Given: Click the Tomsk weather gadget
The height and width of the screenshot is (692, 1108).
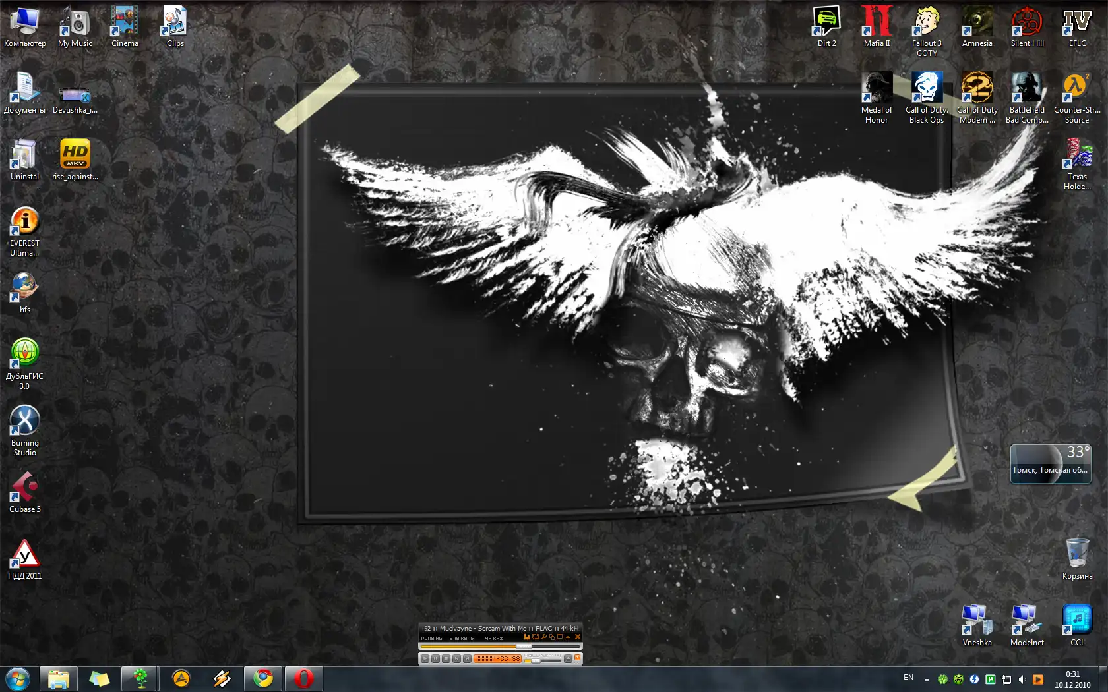Looking at the screenshot, I should (1050, 464).
